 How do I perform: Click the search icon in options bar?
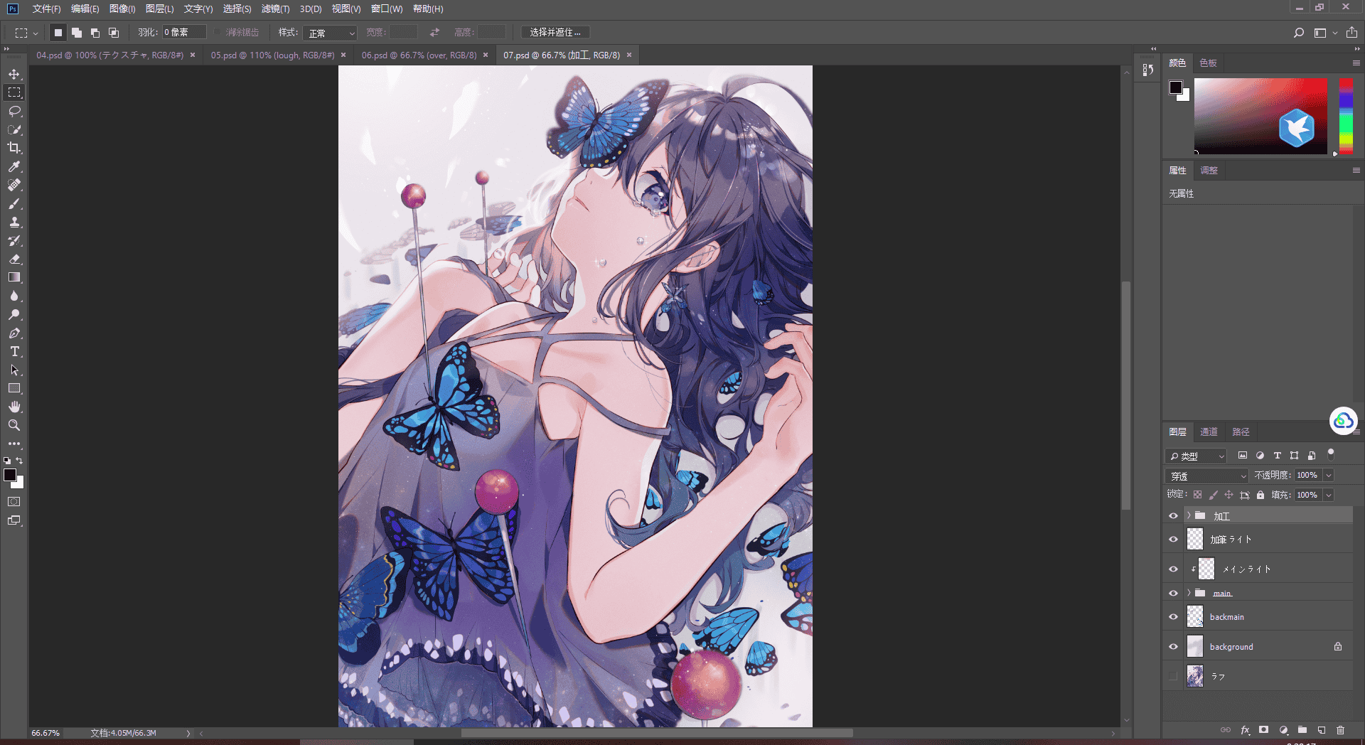[x=1298, y=33]
